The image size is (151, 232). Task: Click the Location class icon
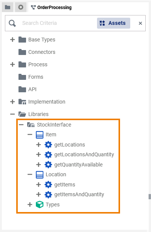click(x=40, y=175)
